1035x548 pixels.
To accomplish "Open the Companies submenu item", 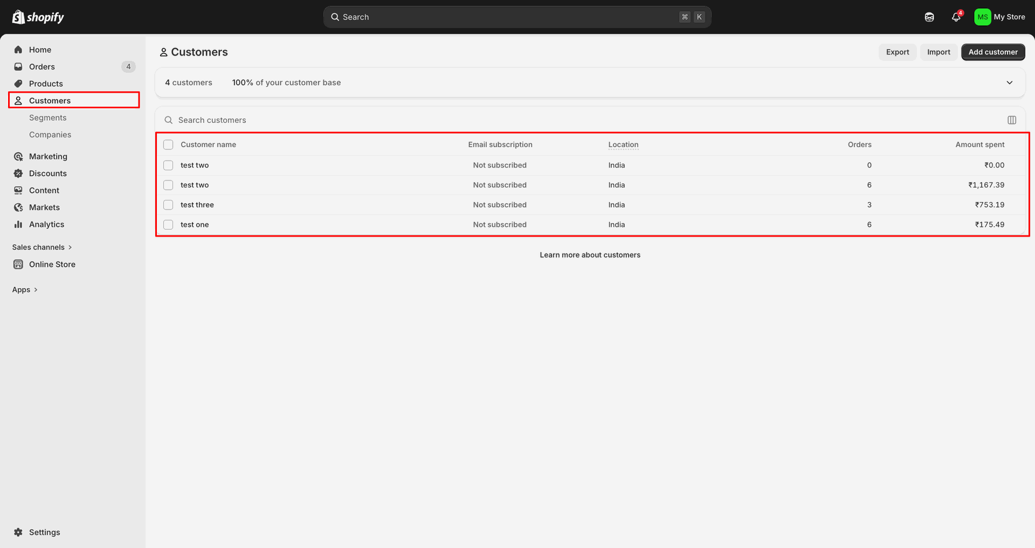I will point(50,135).
